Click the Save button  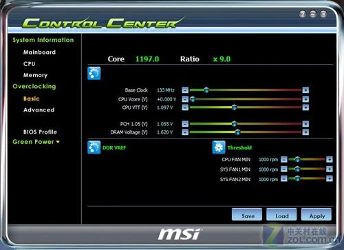(x=247, y=214)
